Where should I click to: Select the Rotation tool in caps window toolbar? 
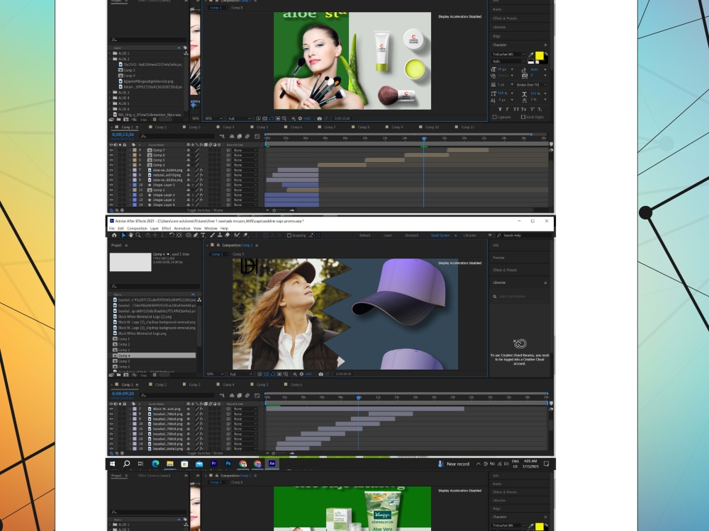(x=172, y=235)
